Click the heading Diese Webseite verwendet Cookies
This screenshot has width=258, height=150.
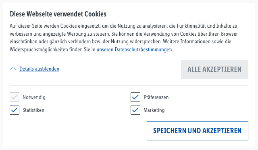[58, 14]
